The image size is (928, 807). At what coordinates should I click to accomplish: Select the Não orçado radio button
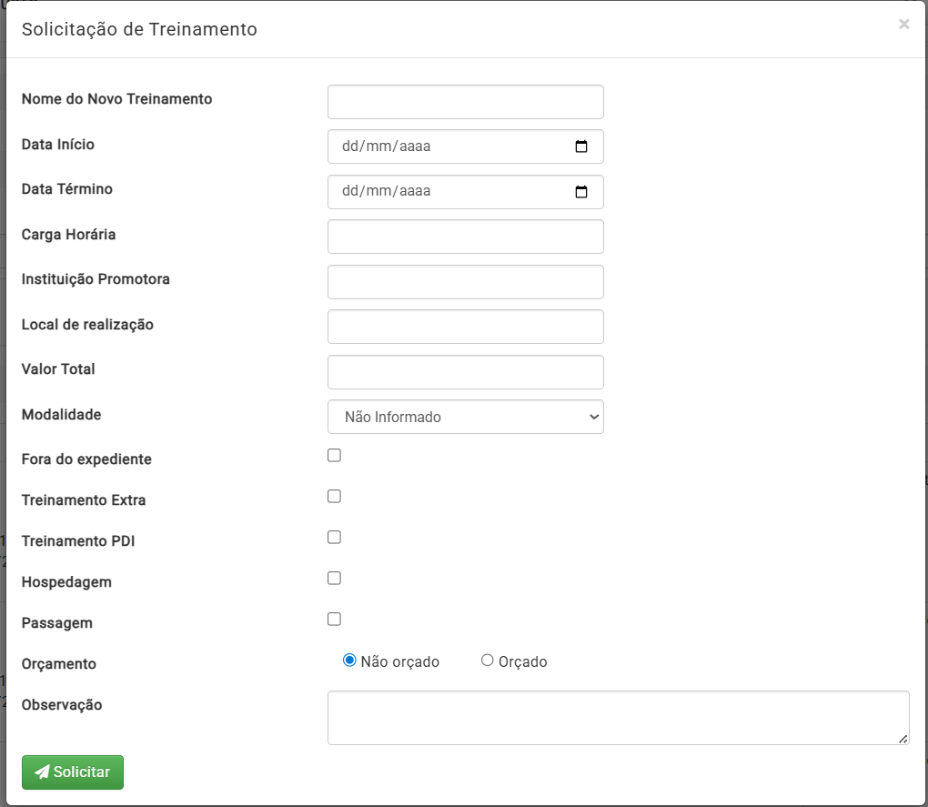tap(349, 661)
